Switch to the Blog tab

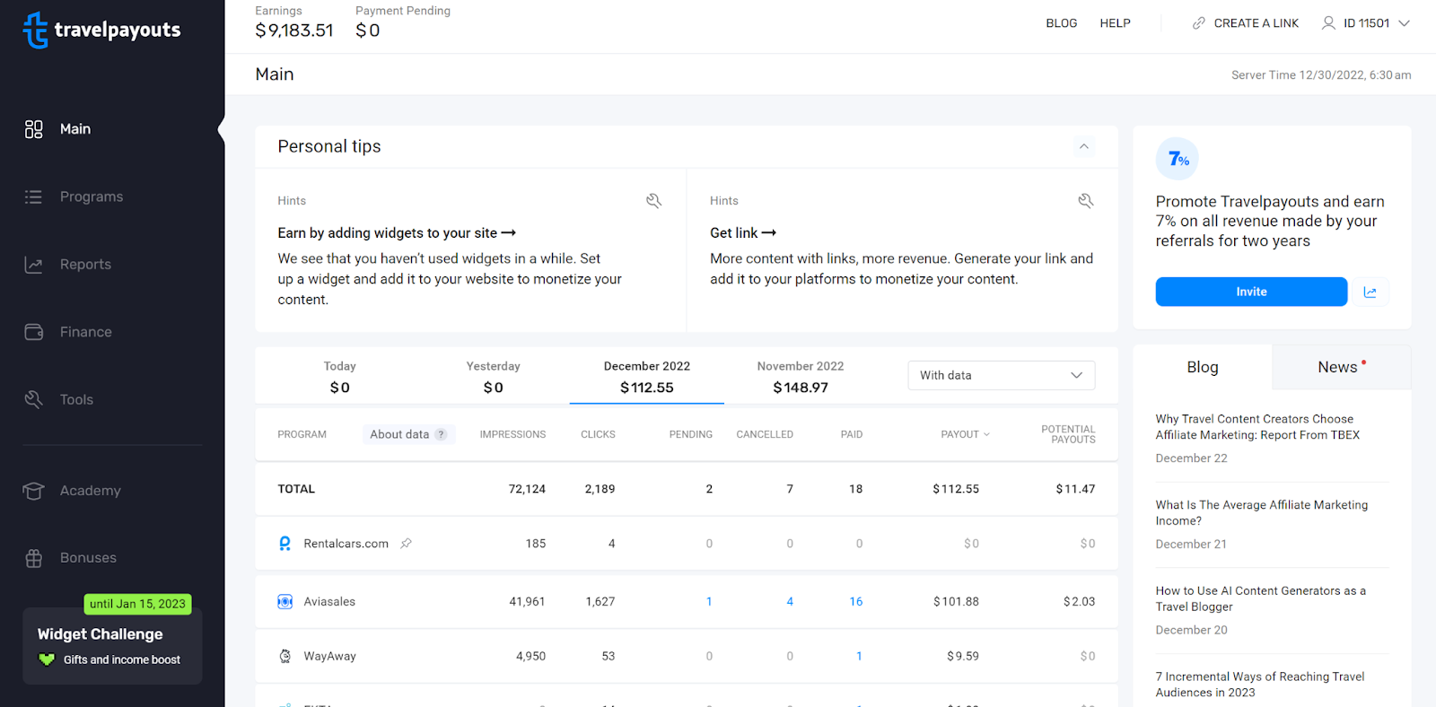tap(1203, 367)
